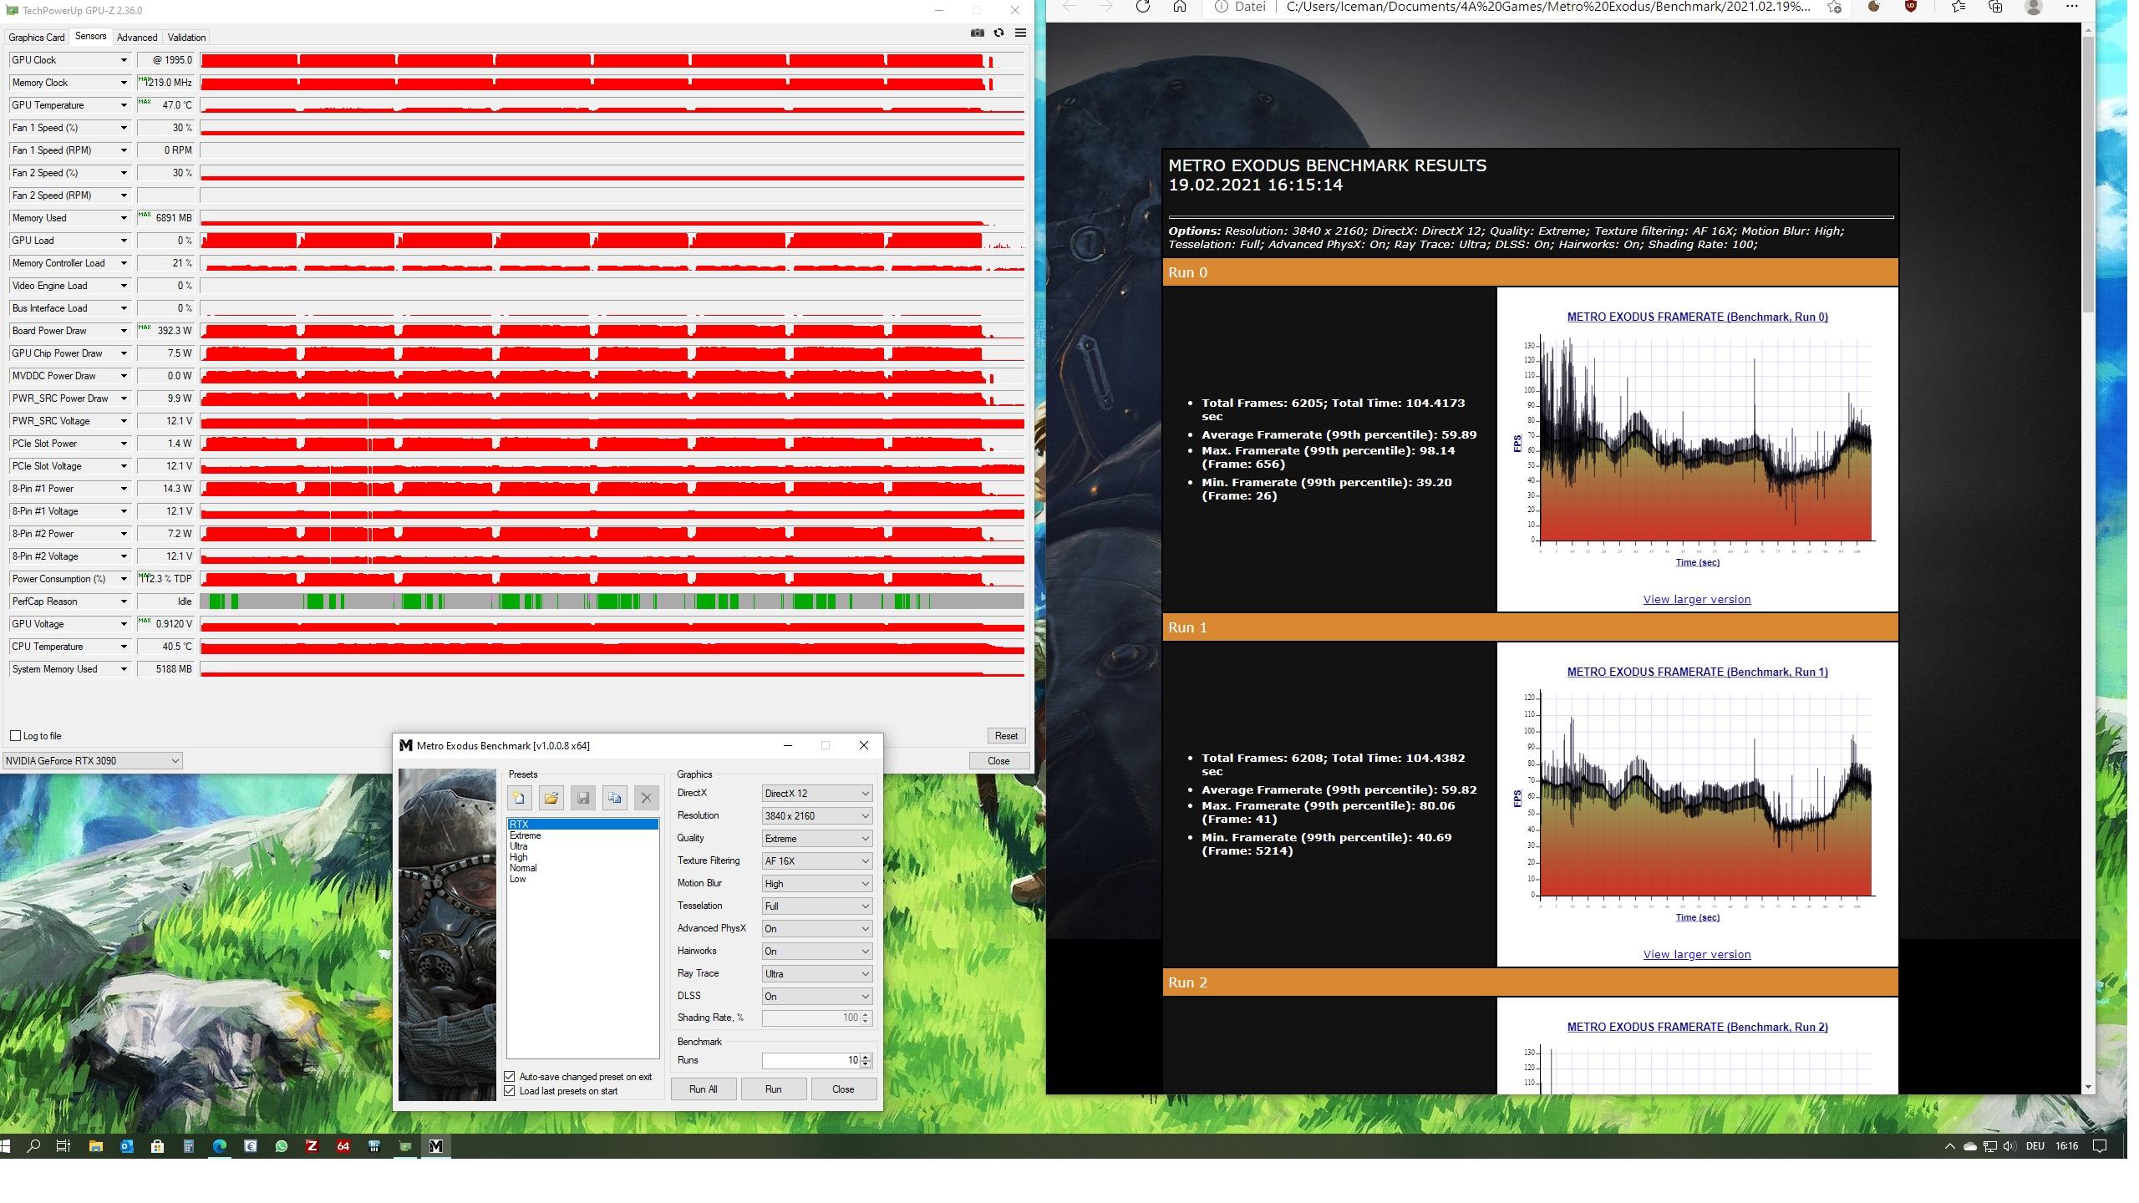This screenshot has height=1203, width=2139.
Task: Open WhatsApp from the taskbar
Action: (281, 1146)
